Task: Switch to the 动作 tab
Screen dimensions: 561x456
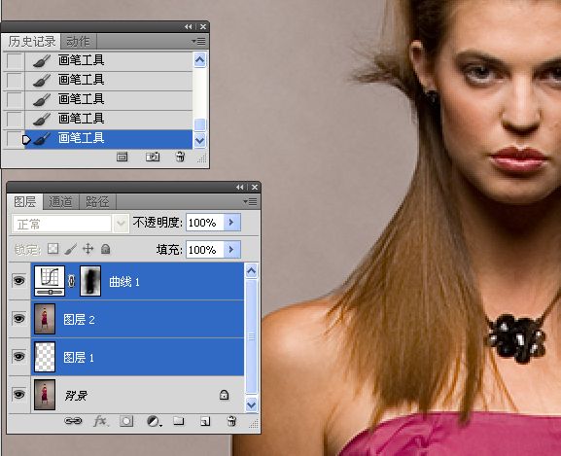Action: click(78, 42)
